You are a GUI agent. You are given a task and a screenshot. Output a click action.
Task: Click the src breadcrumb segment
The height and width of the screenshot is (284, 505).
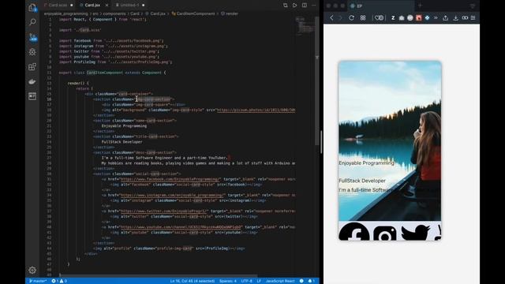pos(95,14)
